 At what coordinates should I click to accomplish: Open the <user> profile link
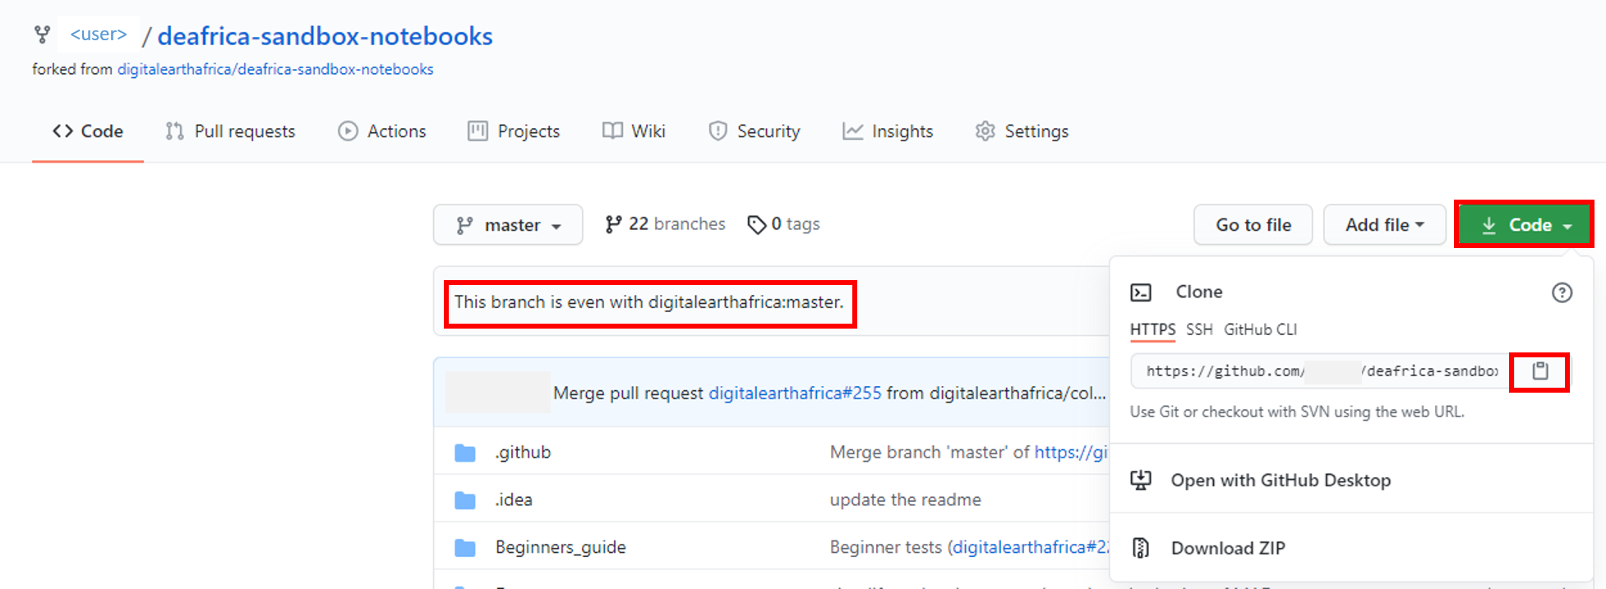99,35
